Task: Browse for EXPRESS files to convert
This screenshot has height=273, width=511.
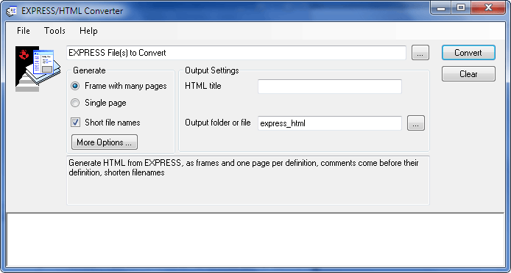Action: point(420,53)
